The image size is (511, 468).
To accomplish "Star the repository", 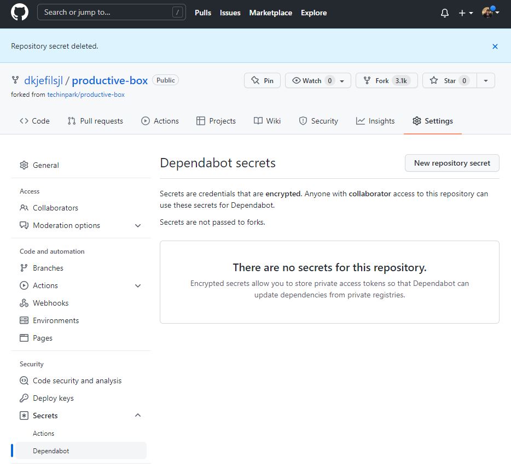I will tap(449, 80).
